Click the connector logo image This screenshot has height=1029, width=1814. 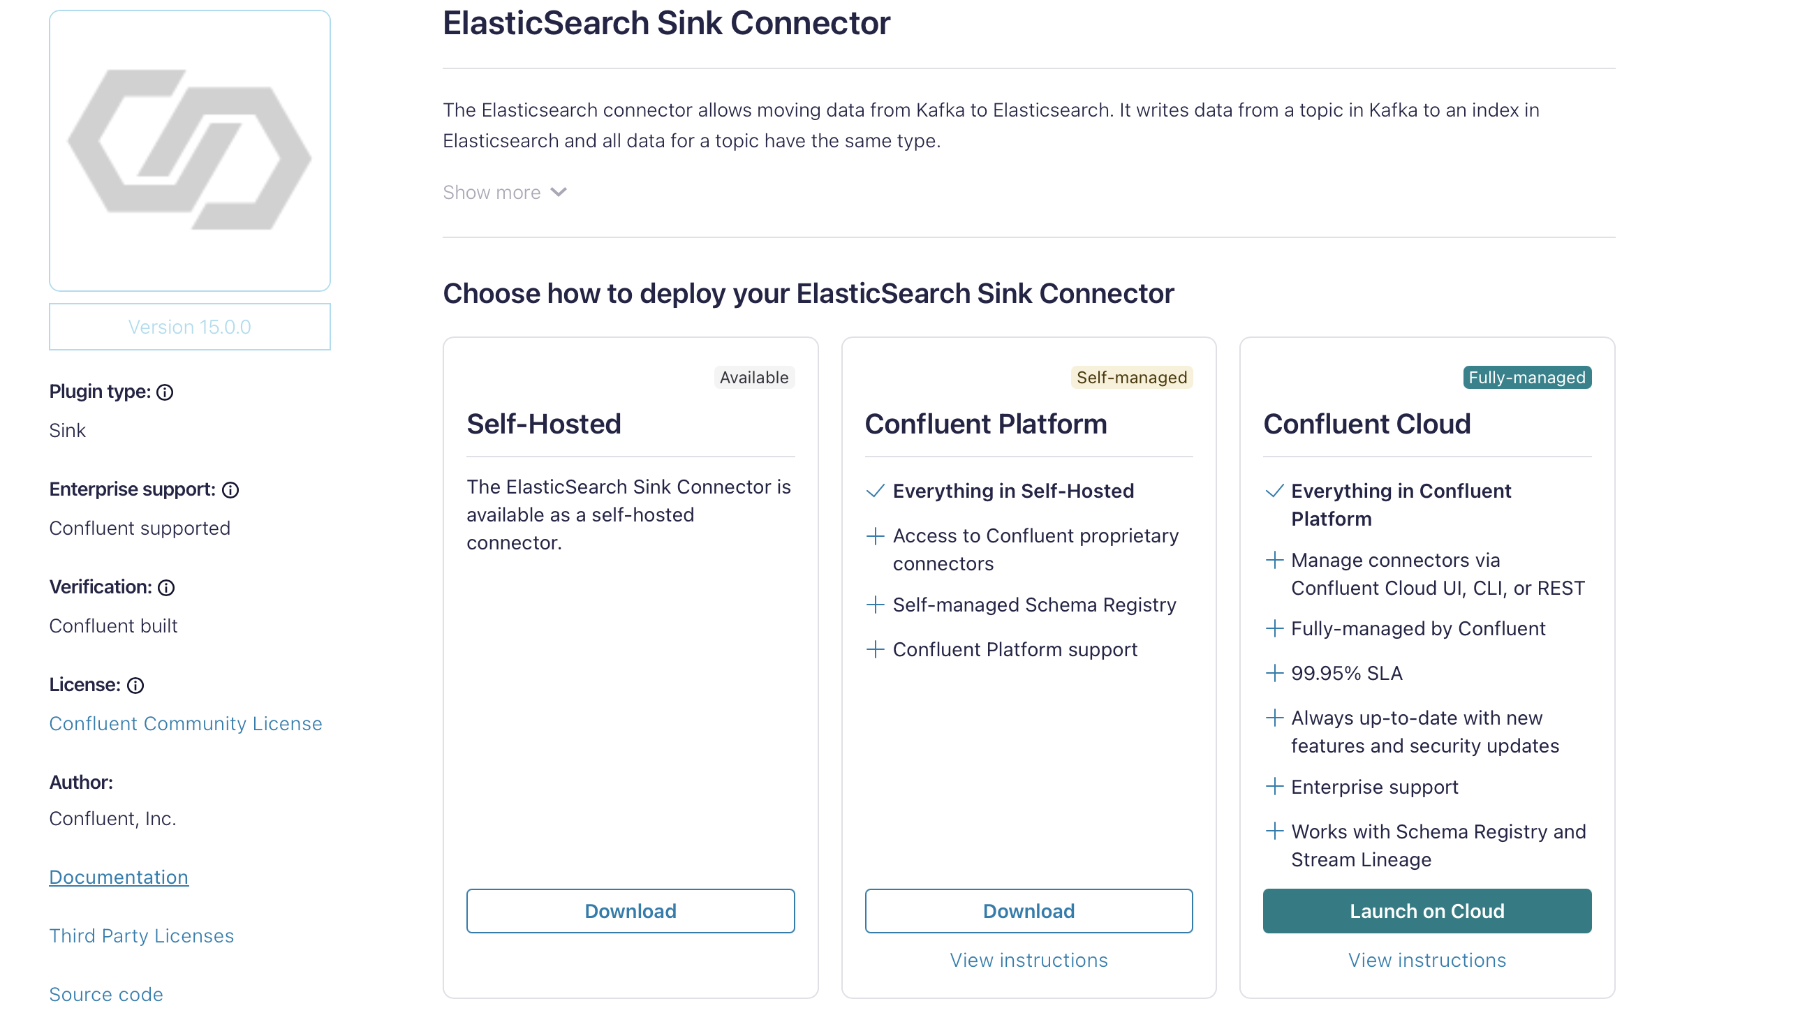(189, 151)
